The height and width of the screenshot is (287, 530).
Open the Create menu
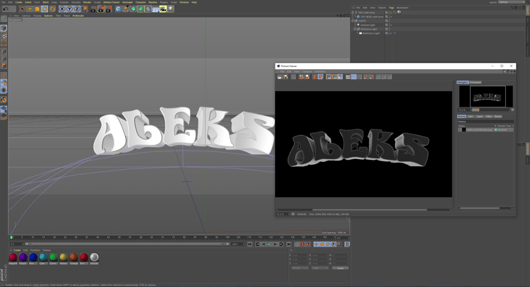[x=18, y=2]
